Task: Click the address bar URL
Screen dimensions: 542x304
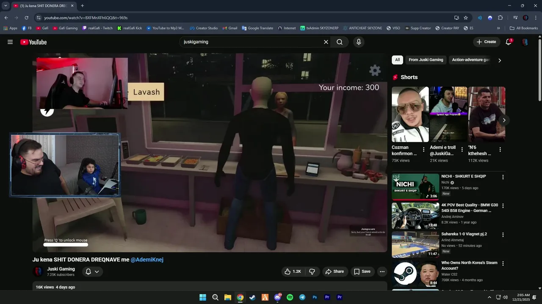Action: (86, 18)
